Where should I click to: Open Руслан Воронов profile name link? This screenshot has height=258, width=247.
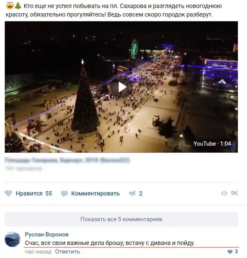click(x=47, y=234)
